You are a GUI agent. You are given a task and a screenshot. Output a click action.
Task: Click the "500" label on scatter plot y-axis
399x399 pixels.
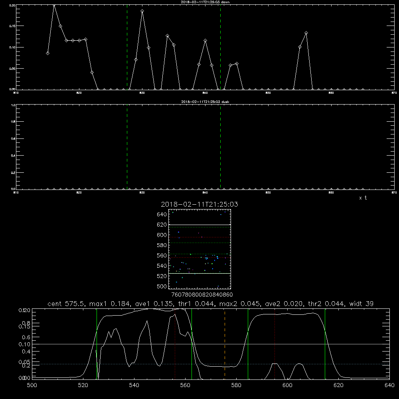162,286
